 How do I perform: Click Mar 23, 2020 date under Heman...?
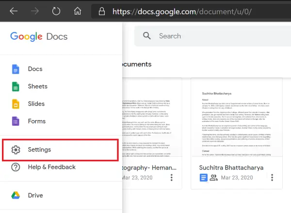pyautogui.click(x=138, y=178)
